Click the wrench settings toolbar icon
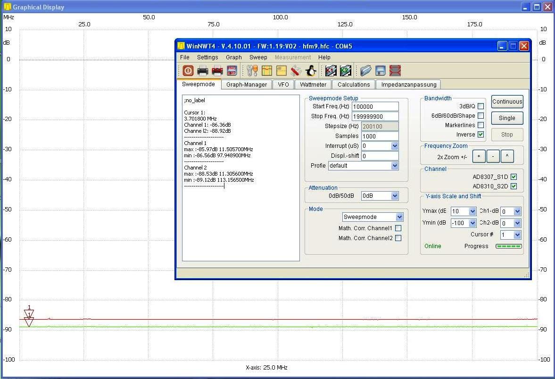The image size is (555, 379). coord(252,71)
